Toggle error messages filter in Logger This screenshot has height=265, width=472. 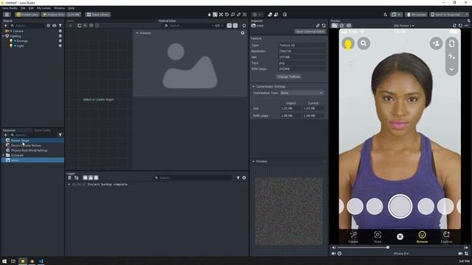pos(96,178)
